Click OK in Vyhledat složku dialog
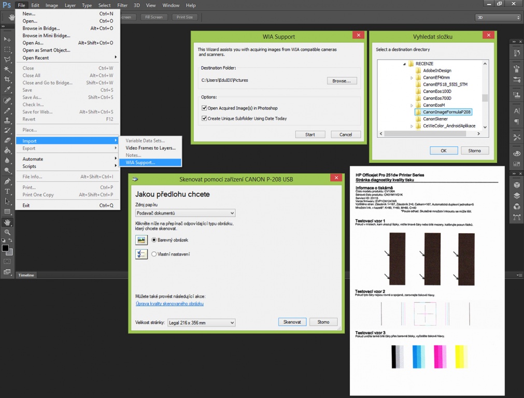Image resolution: width=524 pixels, height=398 pixels. pyautogui.click(x=444, y=151)
